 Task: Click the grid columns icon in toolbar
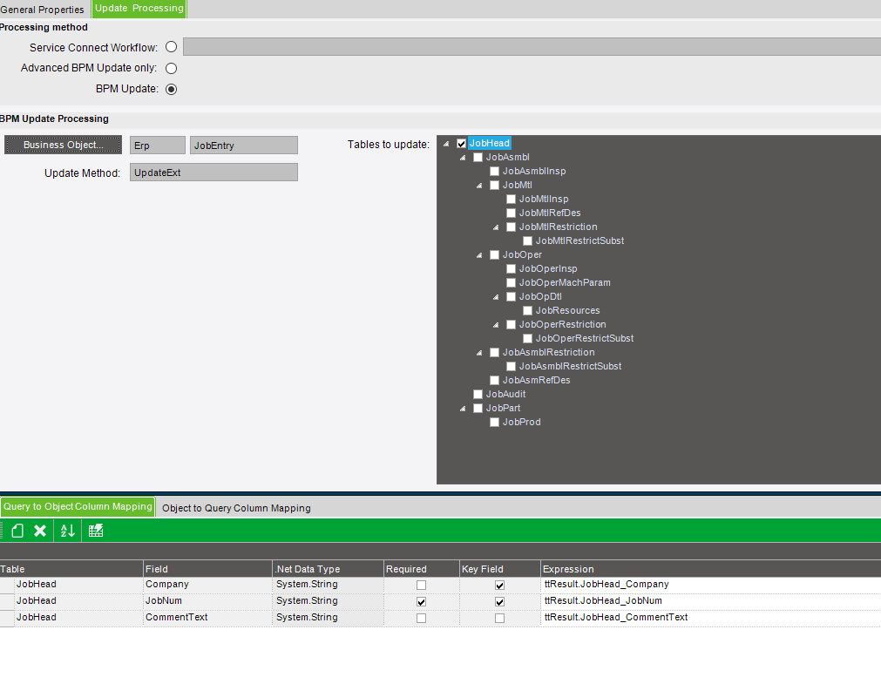[x=96, y=531]
